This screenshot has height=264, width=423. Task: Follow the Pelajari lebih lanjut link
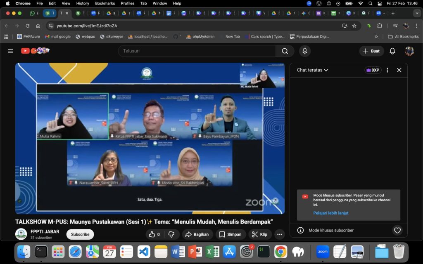[x=330, y=213]
